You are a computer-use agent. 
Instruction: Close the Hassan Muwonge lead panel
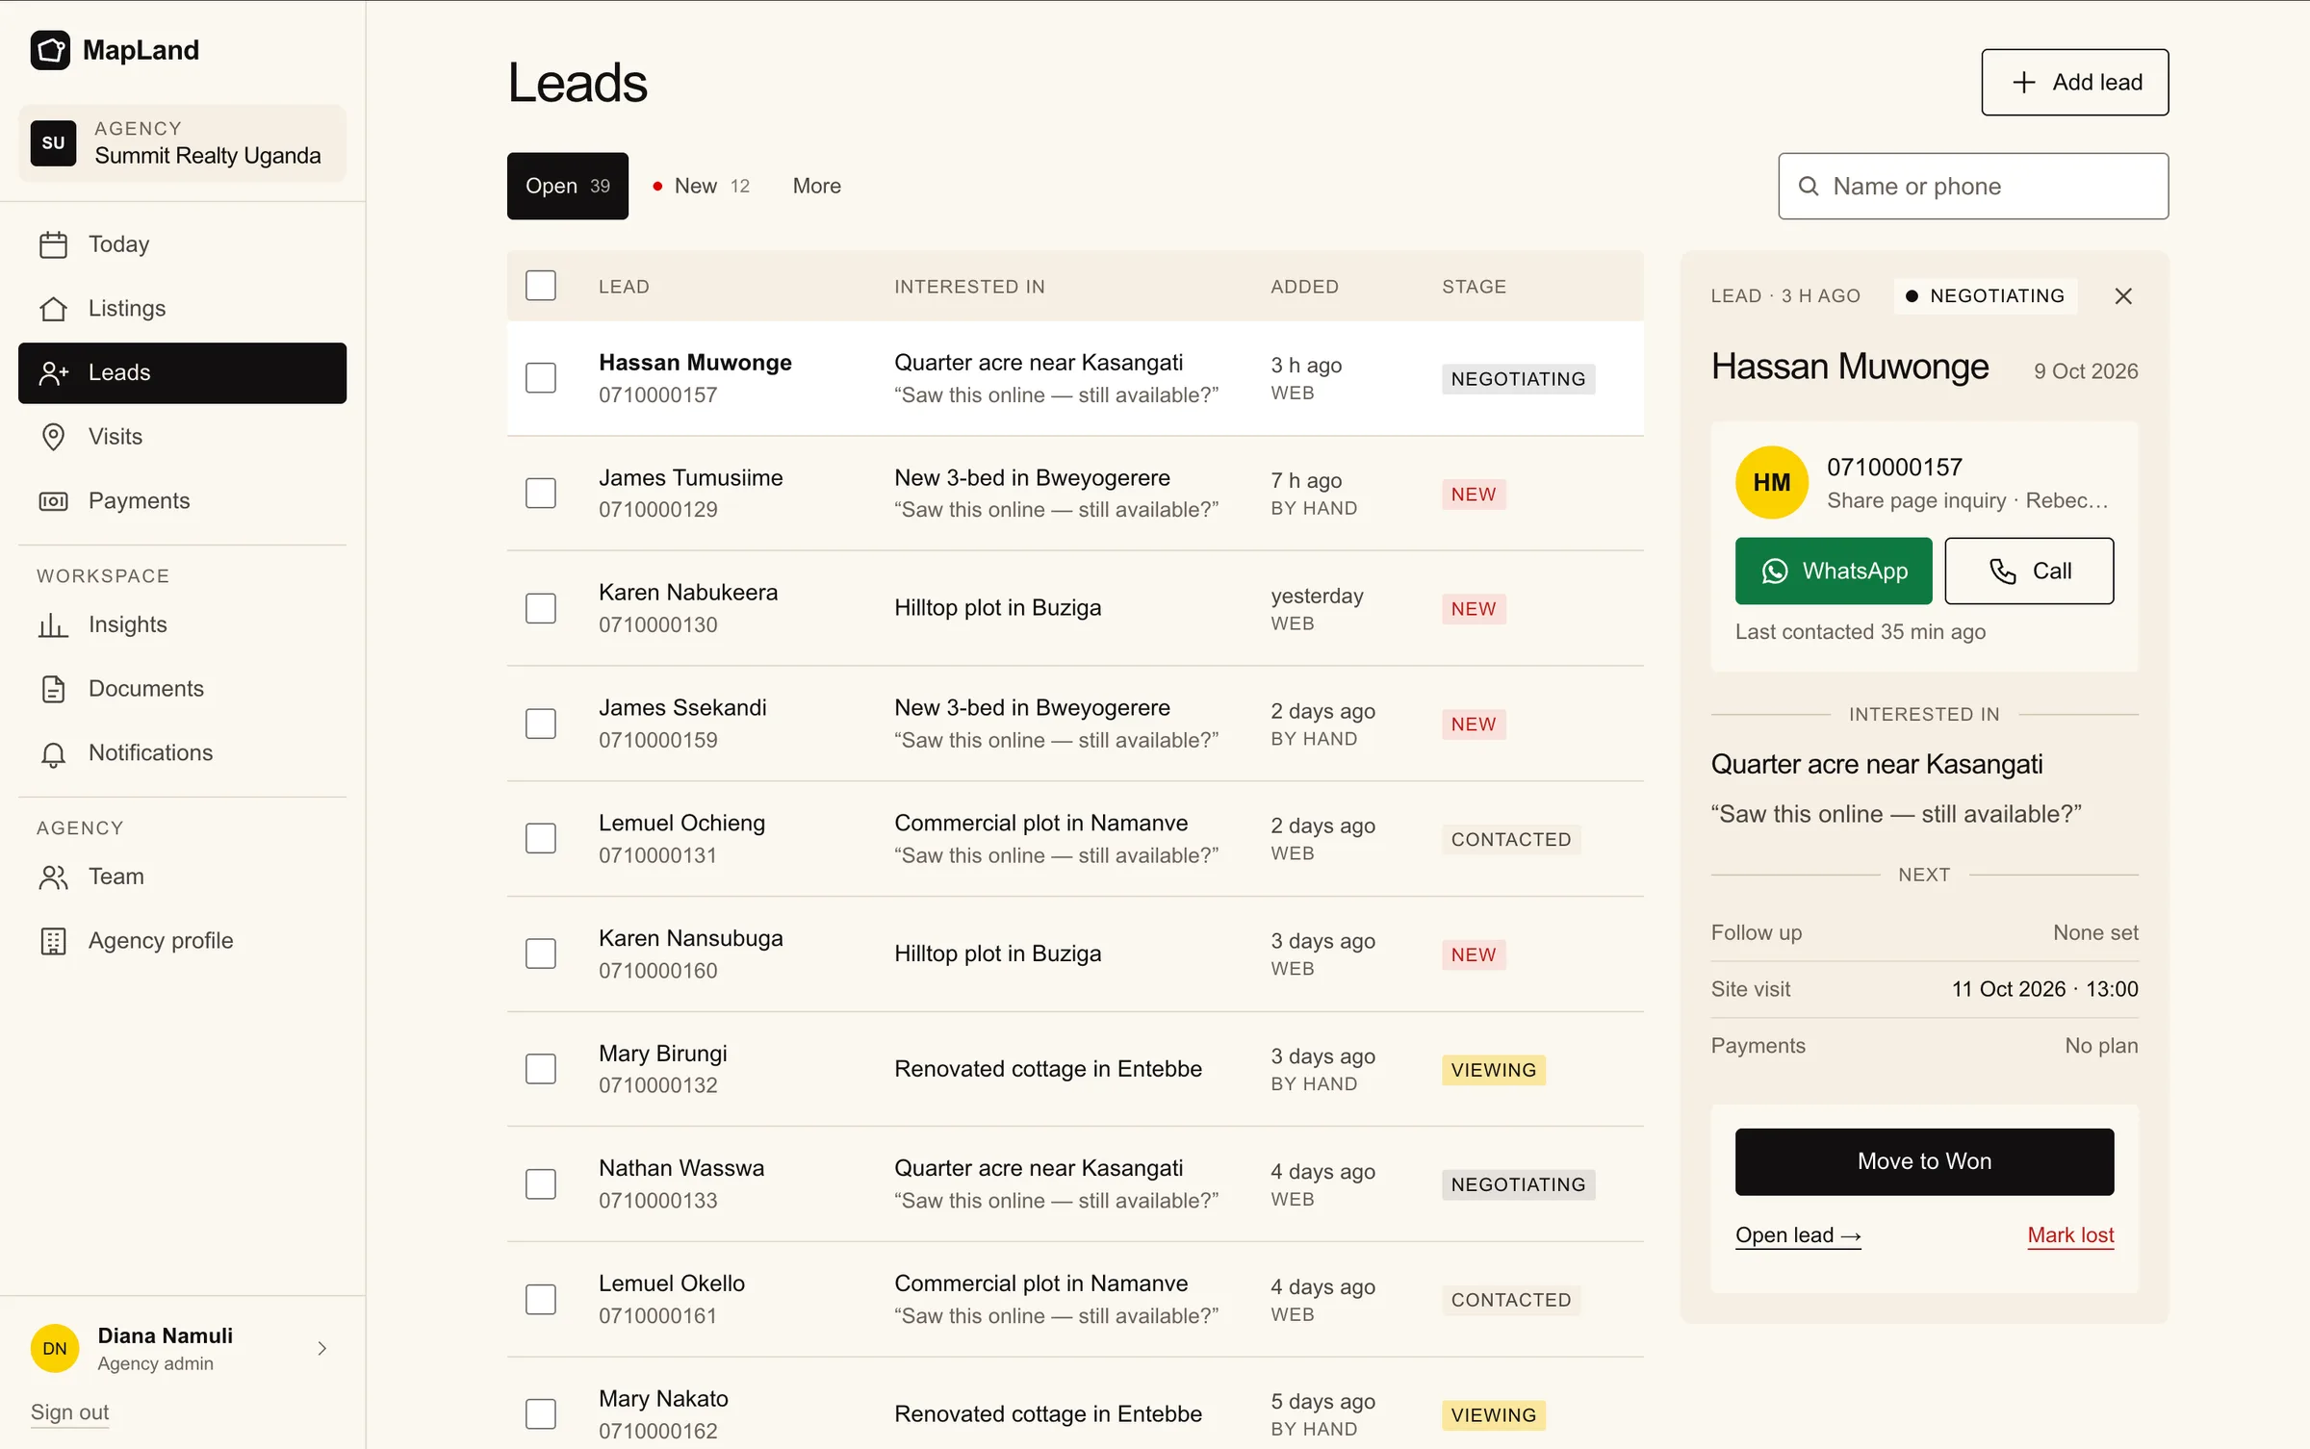(2123, 296)
